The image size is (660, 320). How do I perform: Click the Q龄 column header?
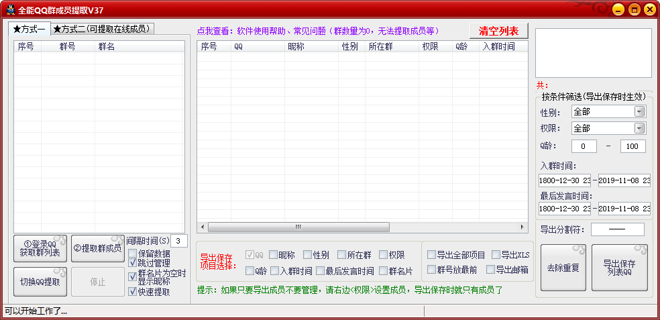pos(466,46)
